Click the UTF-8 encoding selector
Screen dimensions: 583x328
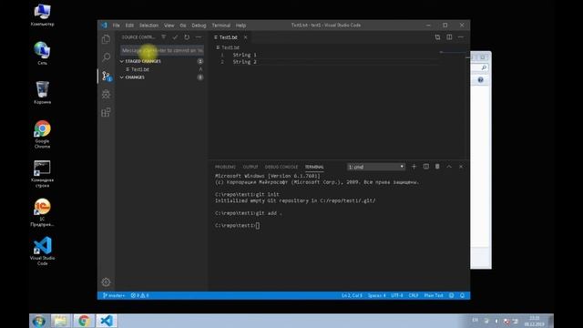[x=397, y=295]
